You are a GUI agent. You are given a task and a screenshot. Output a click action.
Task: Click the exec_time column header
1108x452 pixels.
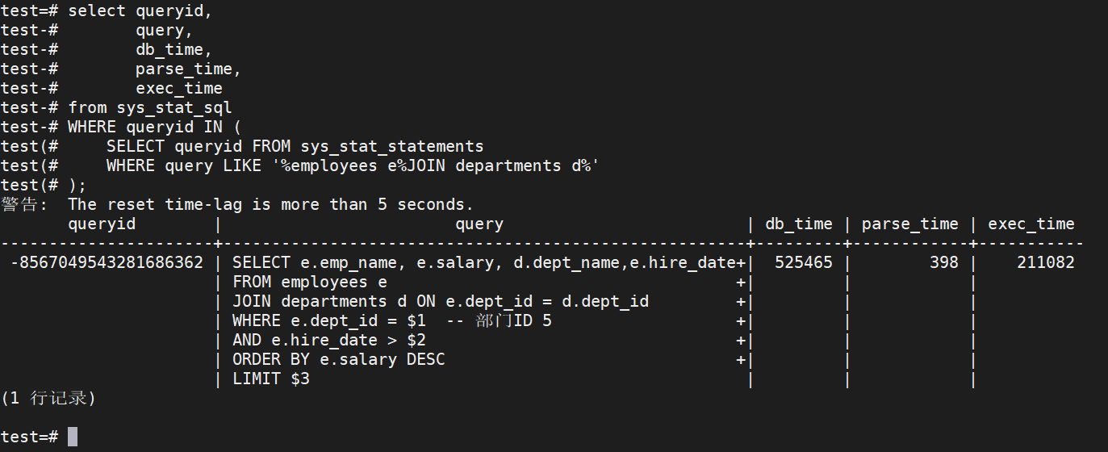[1031, 224]
